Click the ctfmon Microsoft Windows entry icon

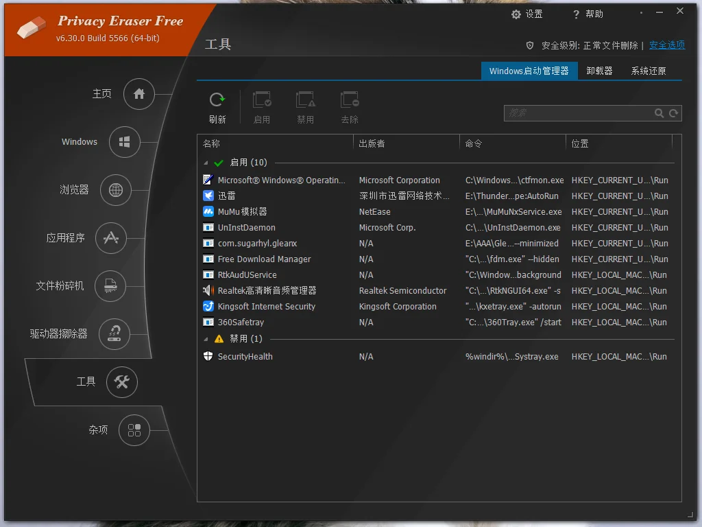pyautogui.click(x=208, y=180)
